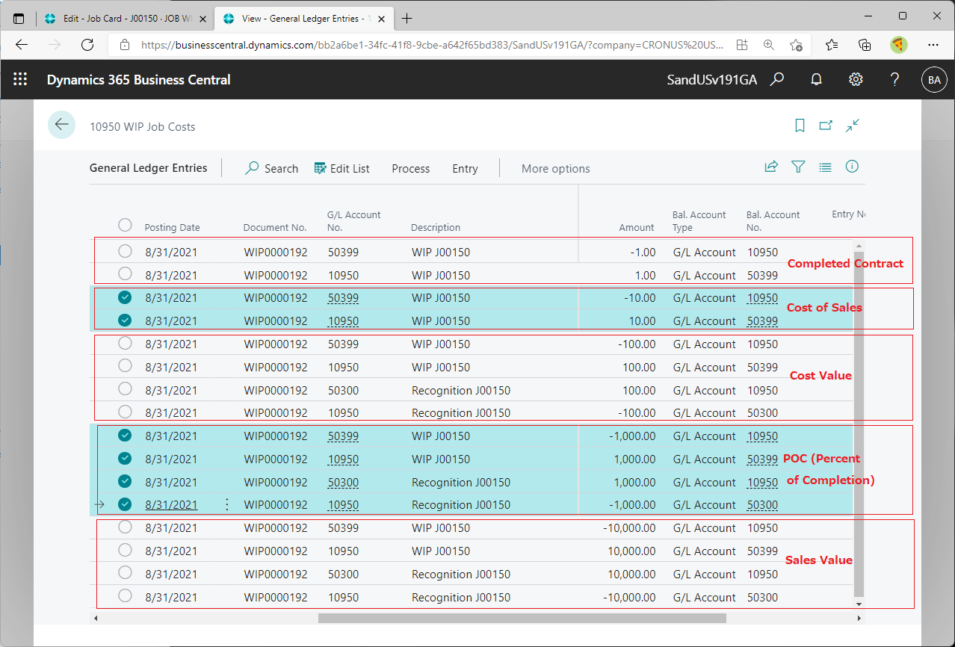Toggle the filter pane funnel icon
This screenshot has height=647, width=955.
coord(798,167)
